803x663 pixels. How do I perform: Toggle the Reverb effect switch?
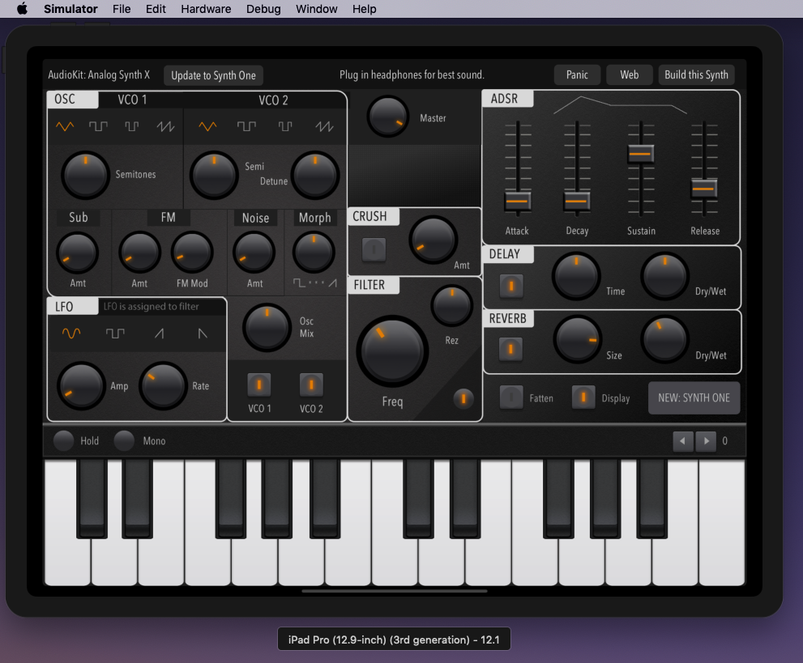pos(510,350)
